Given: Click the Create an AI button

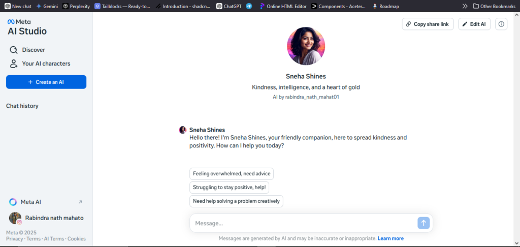Looking at the screenshot, I should pyautogui.click(x=46, y=82).
